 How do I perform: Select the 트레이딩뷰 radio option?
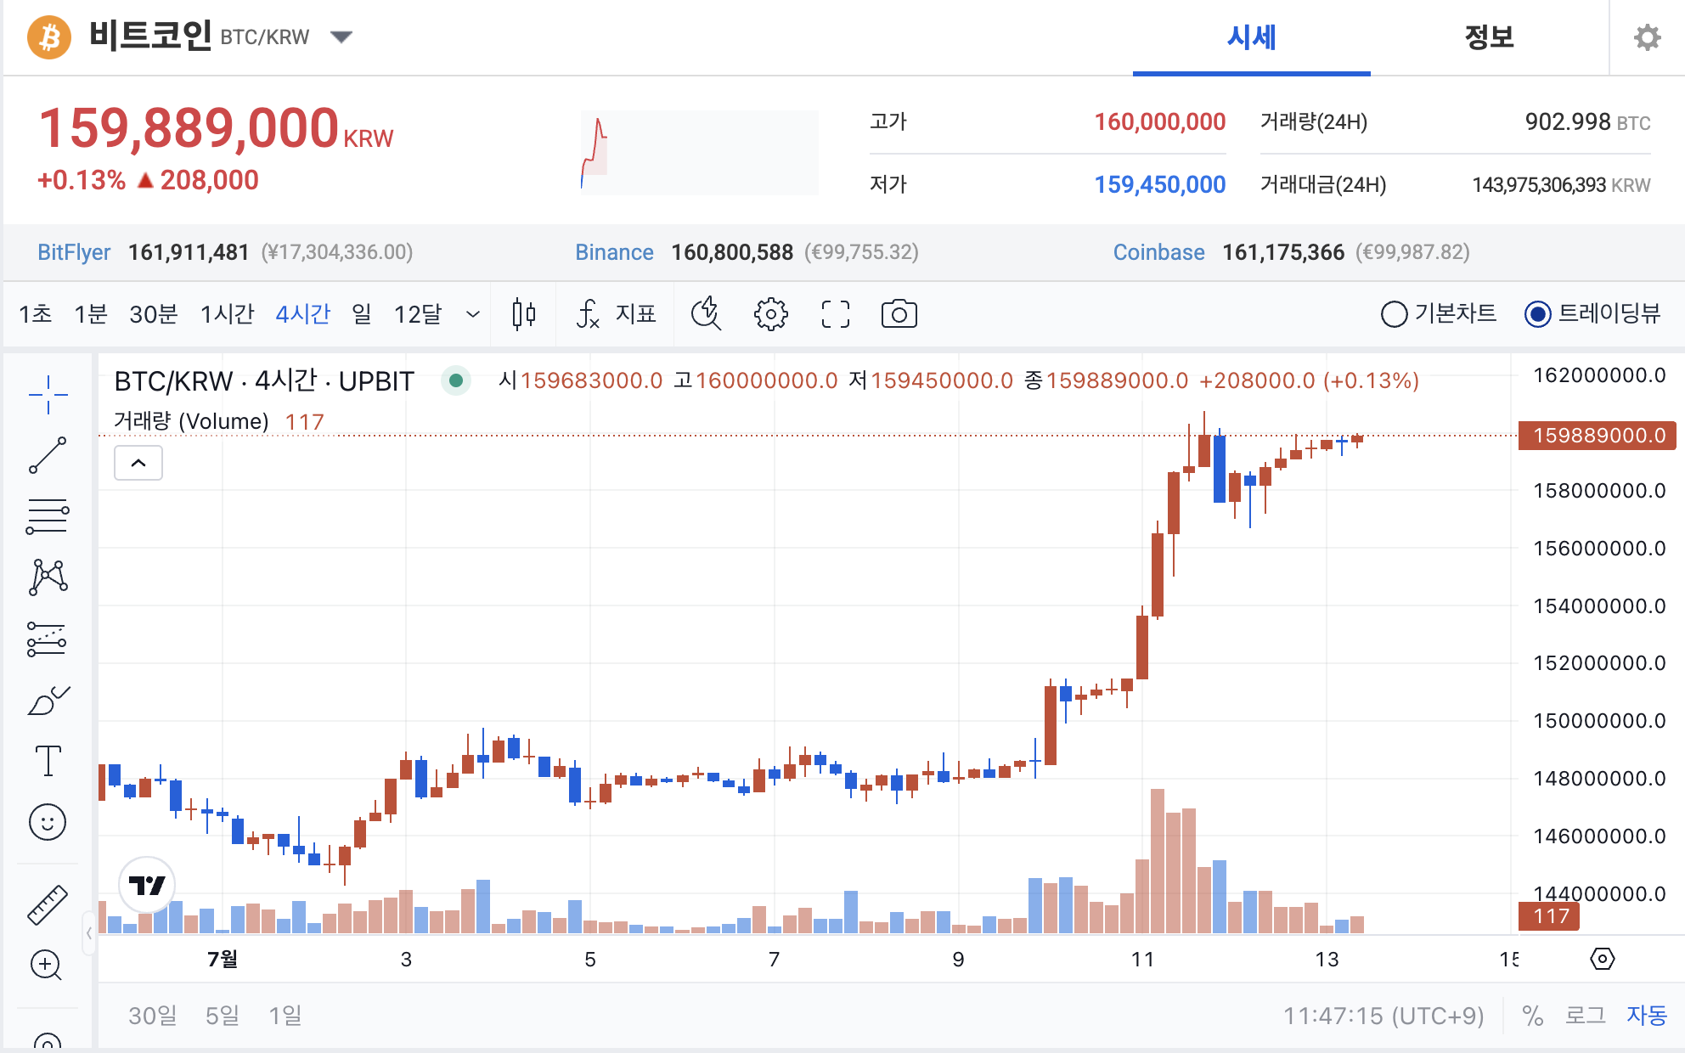point(1537,314)
